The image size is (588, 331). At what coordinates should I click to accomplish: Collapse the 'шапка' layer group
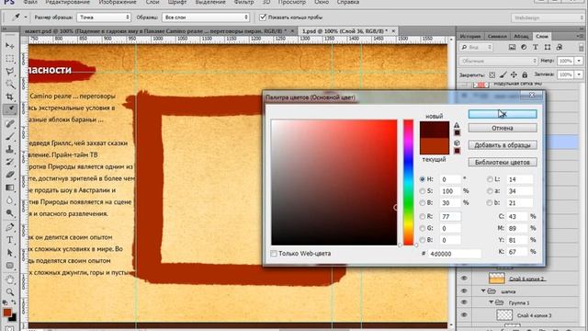click(483, 291)
